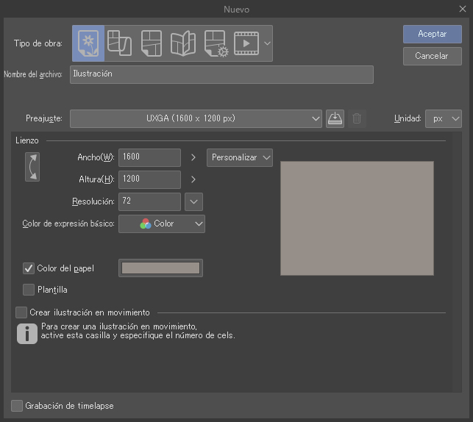The image size is (473, 422).
Task: Enable Crear ilustración en movimiento checkbox
Action: click(x=21, y=312)
